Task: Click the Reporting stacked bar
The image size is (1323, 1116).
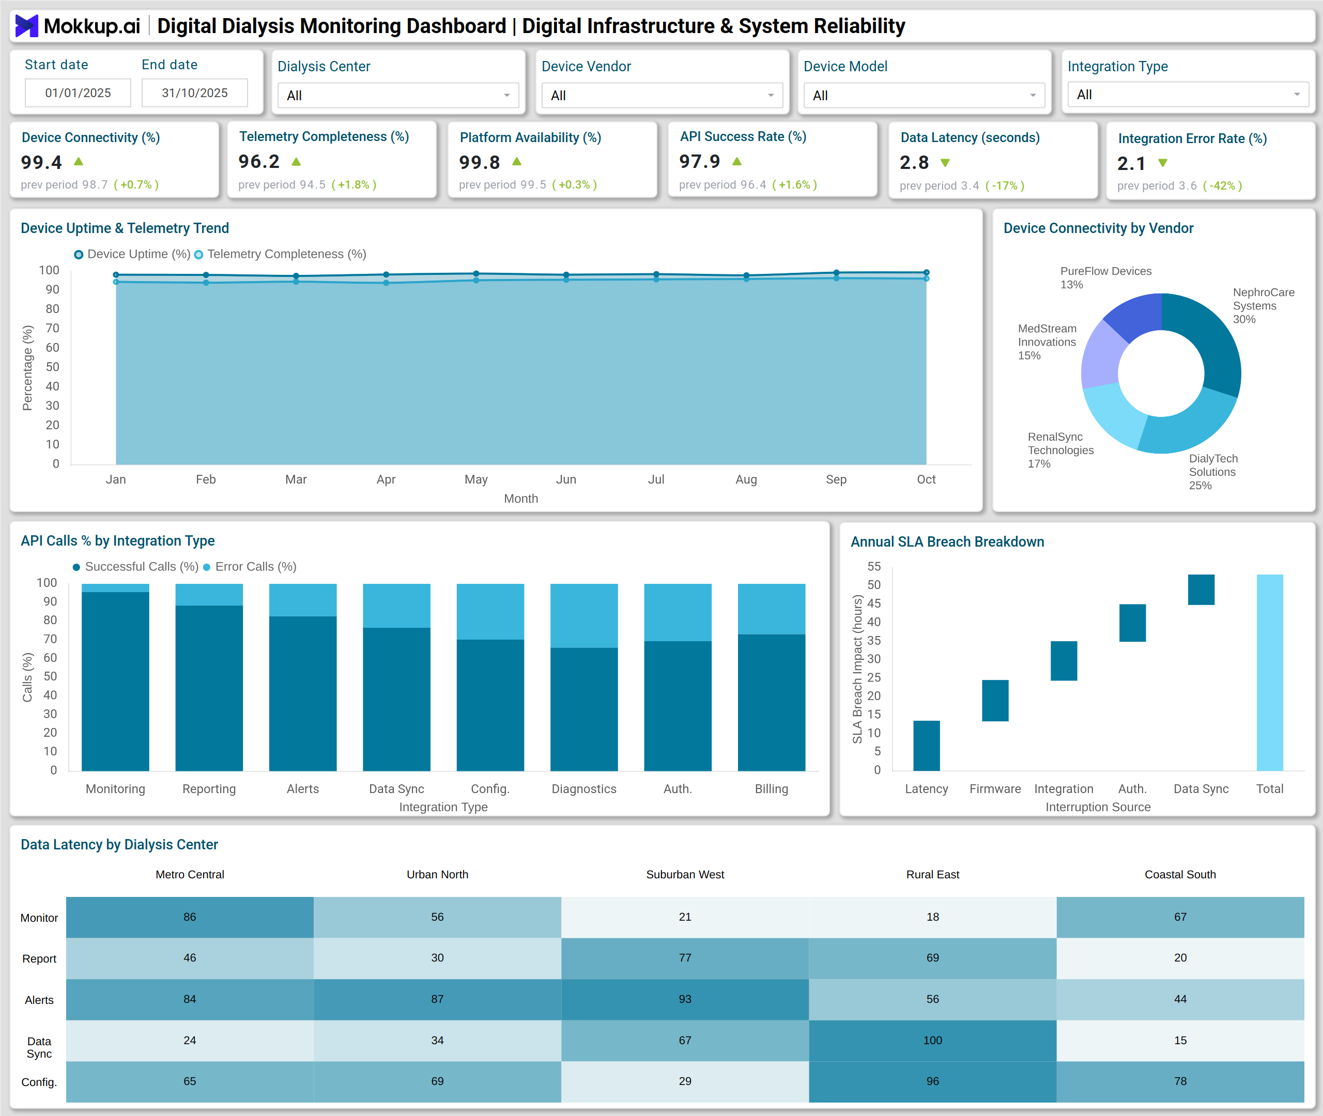Action: click(209, 677)
